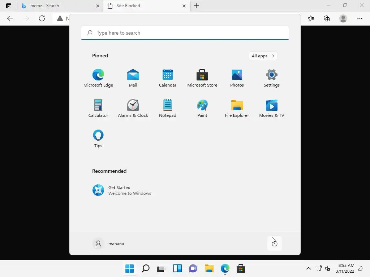Expand the All apps list
The image size is (370, 277).
coord(263,56)
